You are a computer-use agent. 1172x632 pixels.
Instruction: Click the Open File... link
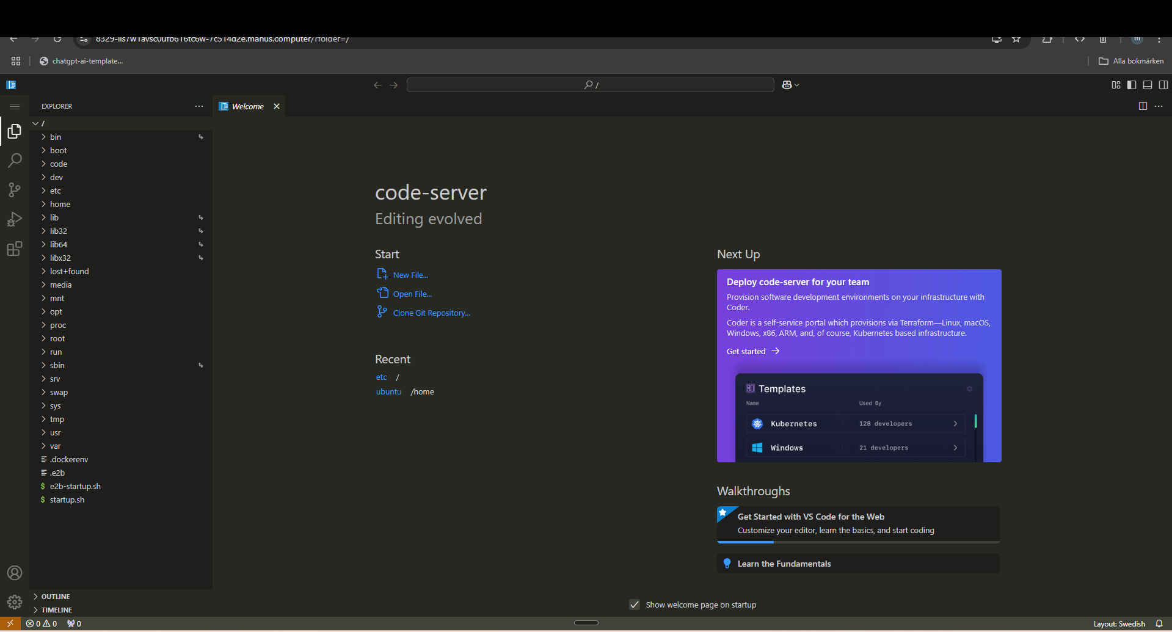(x=412, y=294)
